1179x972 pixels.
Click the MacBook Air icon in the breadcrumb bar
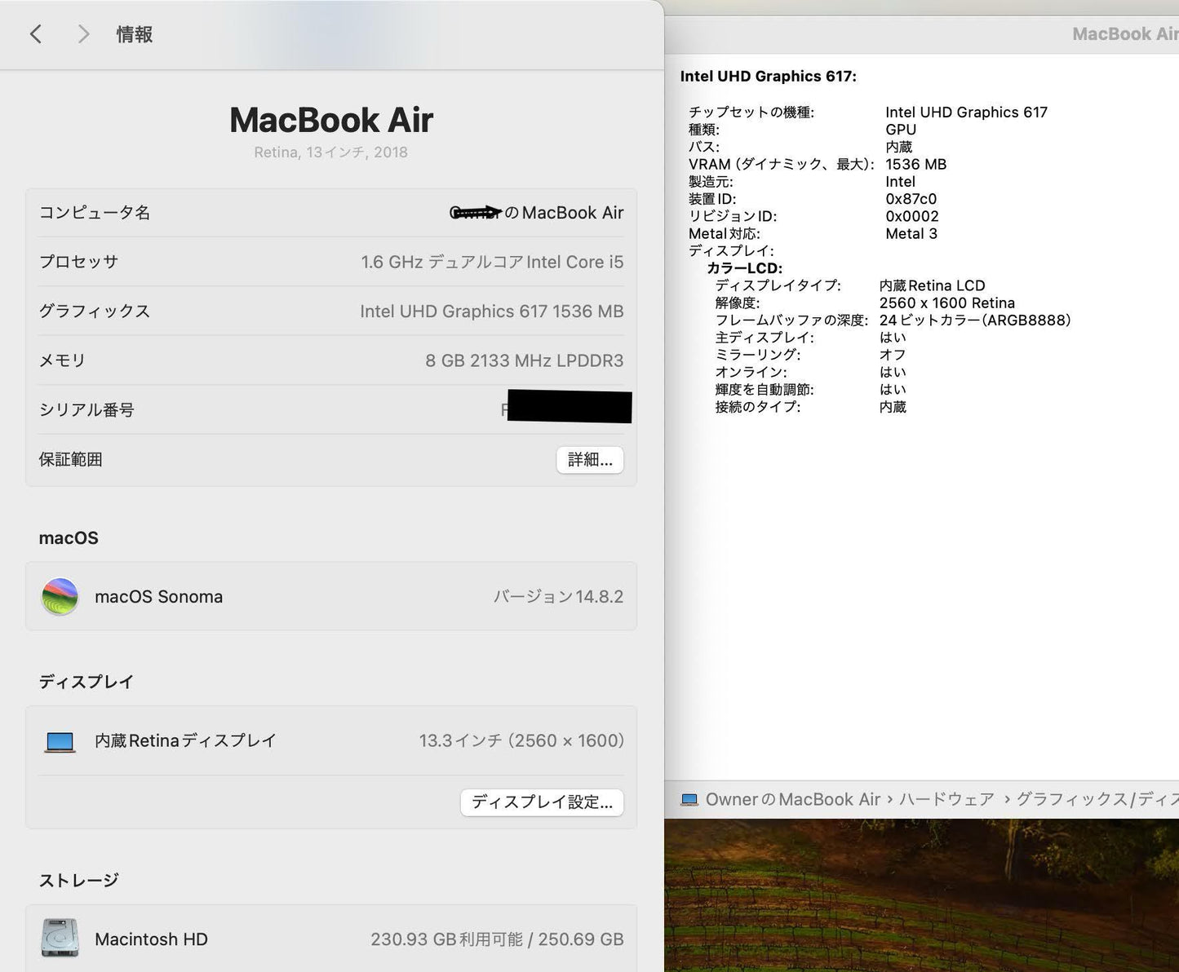tap(689, 799)
